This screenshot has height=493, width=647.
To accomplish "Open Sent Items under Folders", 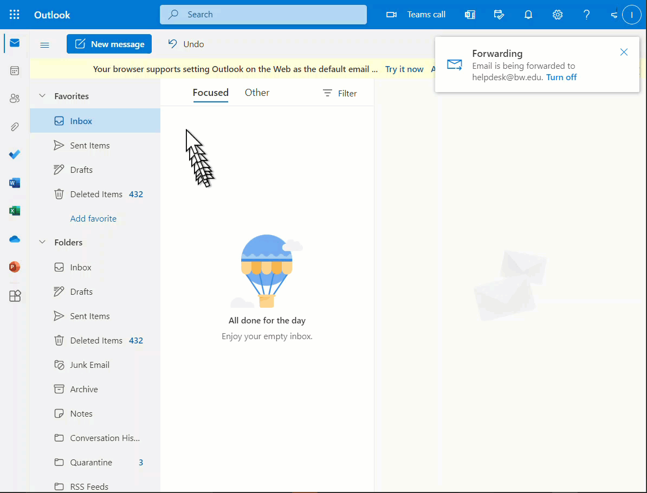I will pos(95,316).
